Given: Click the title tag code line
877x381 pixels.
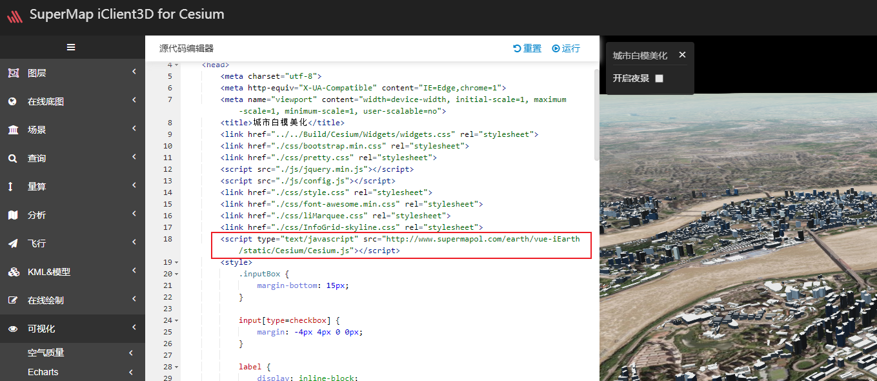Looking at the screenshot, I should [283, 123].
